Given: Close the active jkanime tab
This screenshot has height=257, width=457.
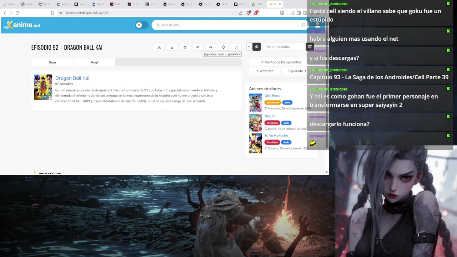Looking at the screenshot, I should click(x=280, y=4).
